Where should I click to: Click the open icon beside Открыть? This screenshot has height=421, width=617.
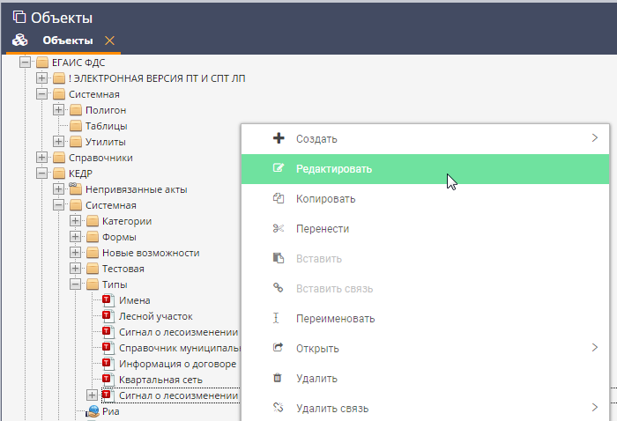279,348
